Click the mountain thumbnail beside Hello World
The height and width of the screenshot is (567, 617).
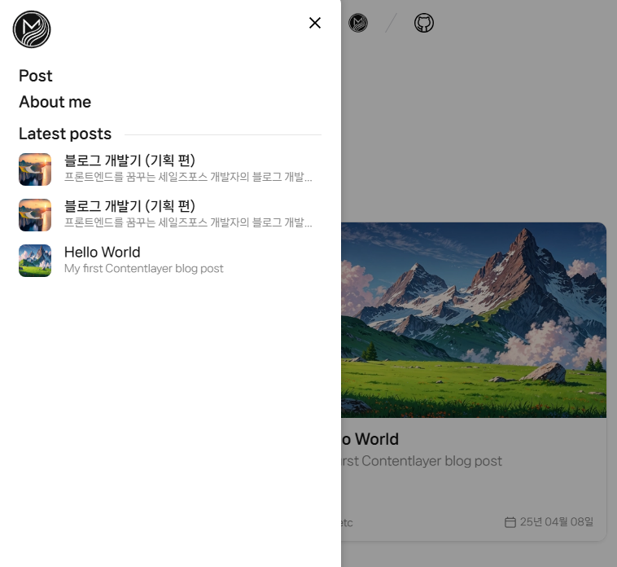[x=35, y=261]
